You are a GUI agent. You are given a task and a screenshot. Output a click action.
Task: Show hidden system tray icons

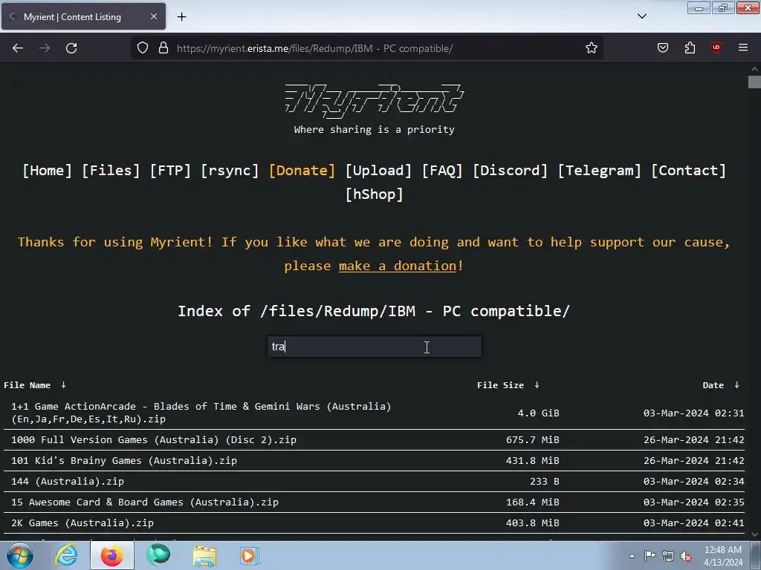(x=632, y=556)
